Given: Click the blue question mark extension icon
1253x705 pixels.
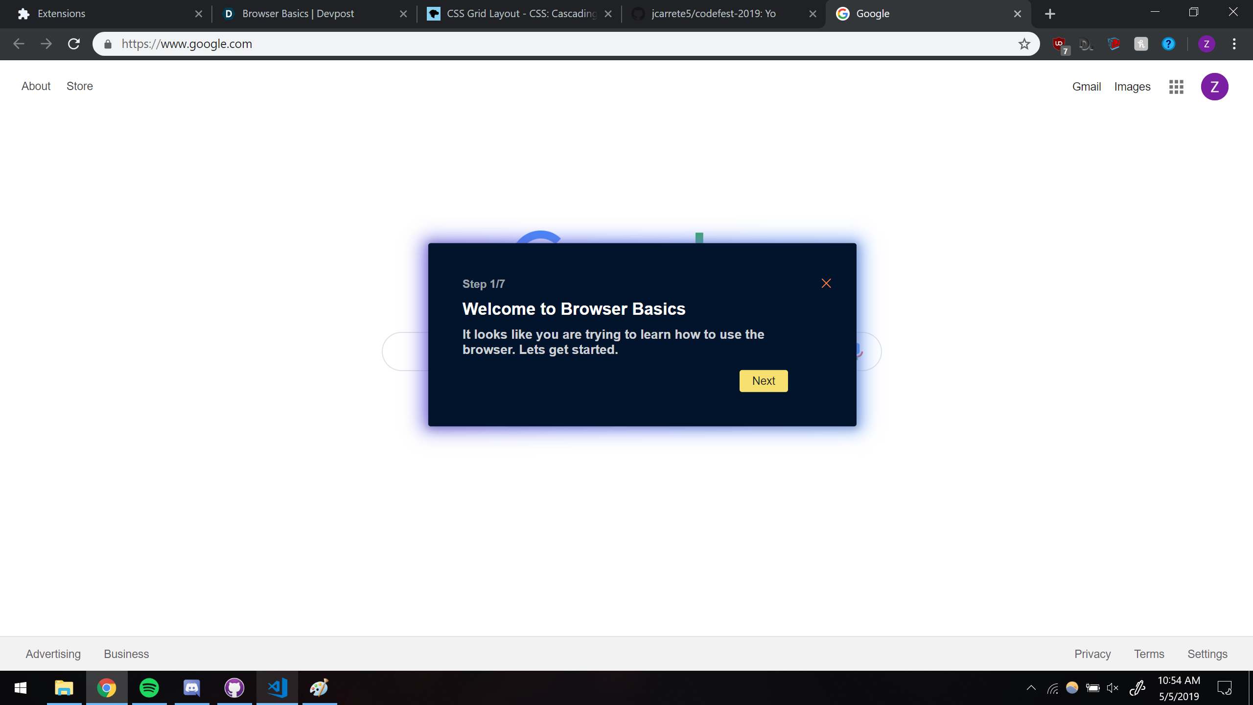Looking at the screenshot, I should click(x=1168, y=44).
